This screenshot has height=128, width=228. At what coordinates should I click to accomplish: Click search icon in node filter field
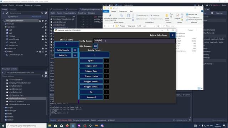click(x=42, y=13)
